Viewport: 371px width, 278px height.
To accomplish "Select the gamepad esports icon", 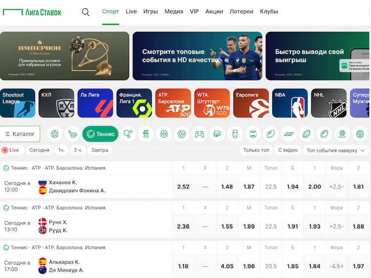I will pos(199,134).
